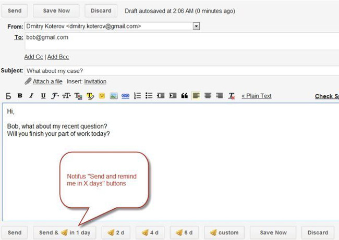Image resolution: width=339 pixels, height=240 pixels.
Task: Open the text color picker
Action: 78,96
